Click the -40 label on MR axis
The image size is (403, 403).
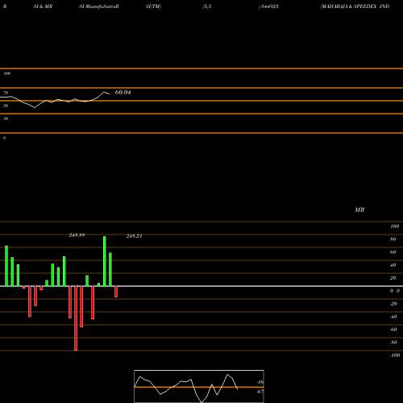click(393, 317)
